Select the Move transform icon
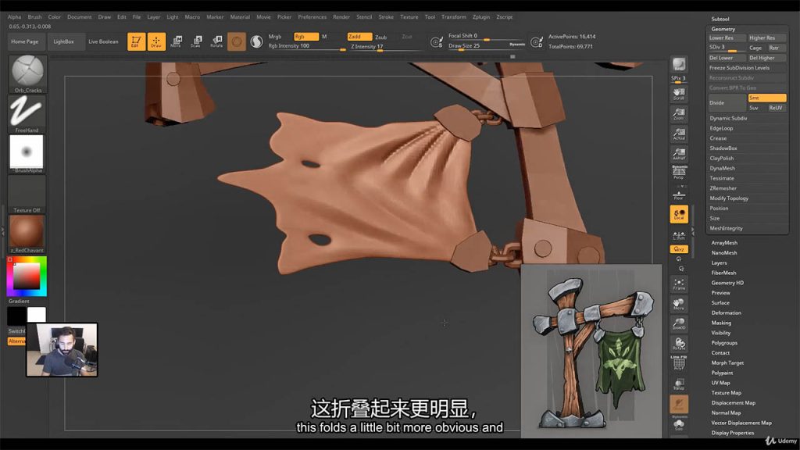 pyautogui.click(x=176, y=41)
